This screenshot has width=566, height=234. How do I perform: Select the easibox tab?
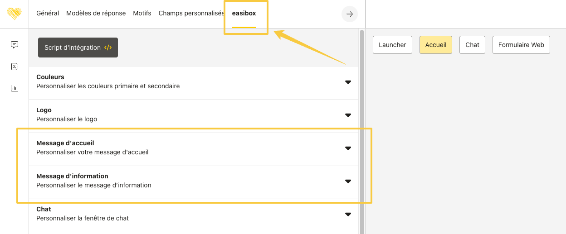244,13
